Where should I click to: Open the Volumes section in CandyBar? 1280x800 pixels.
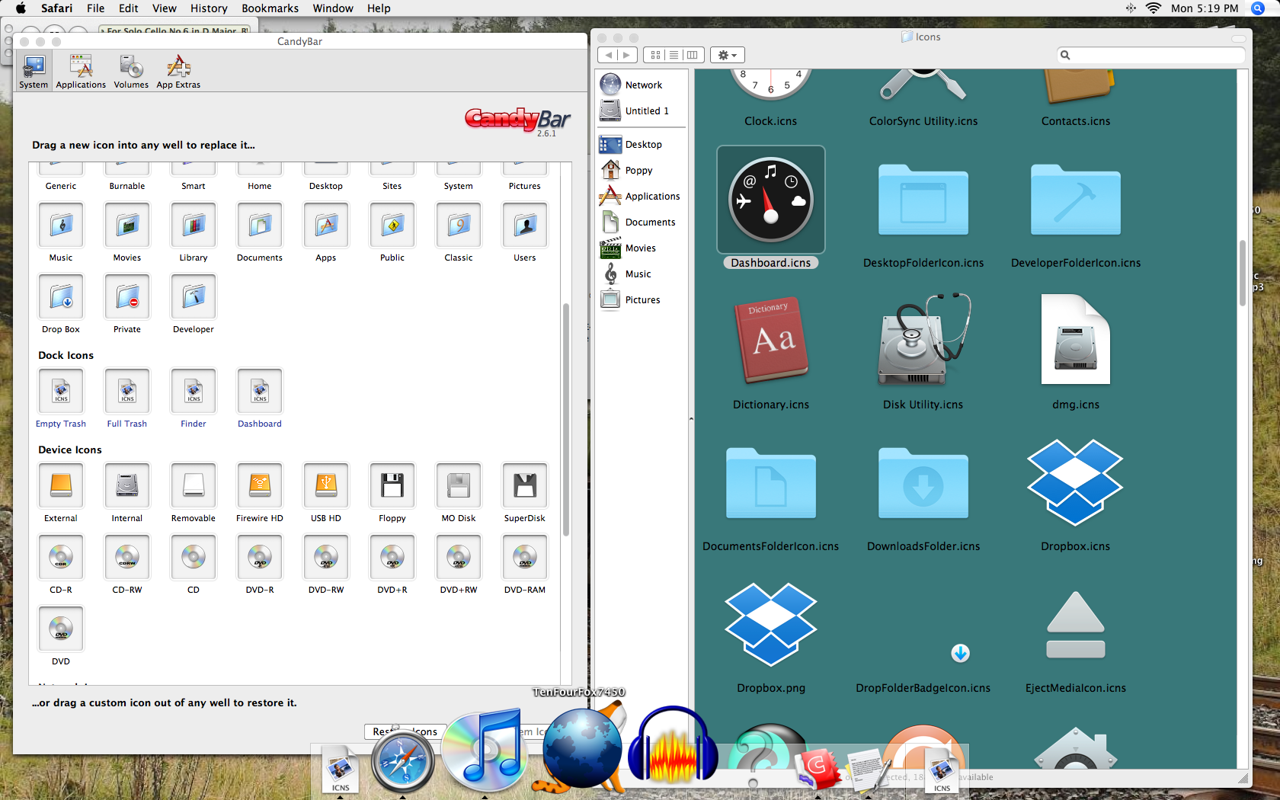(131, 72)
